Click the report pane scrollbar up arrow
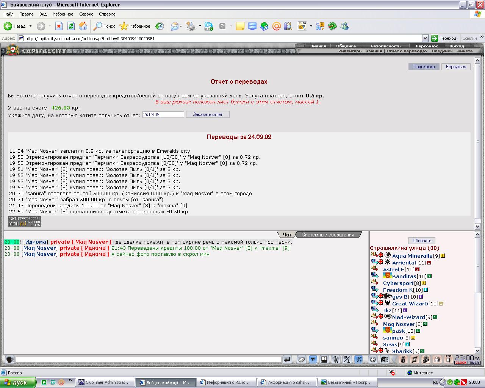Image resolution: width=485 pixels, height=388 pixels. coord(478,61)
